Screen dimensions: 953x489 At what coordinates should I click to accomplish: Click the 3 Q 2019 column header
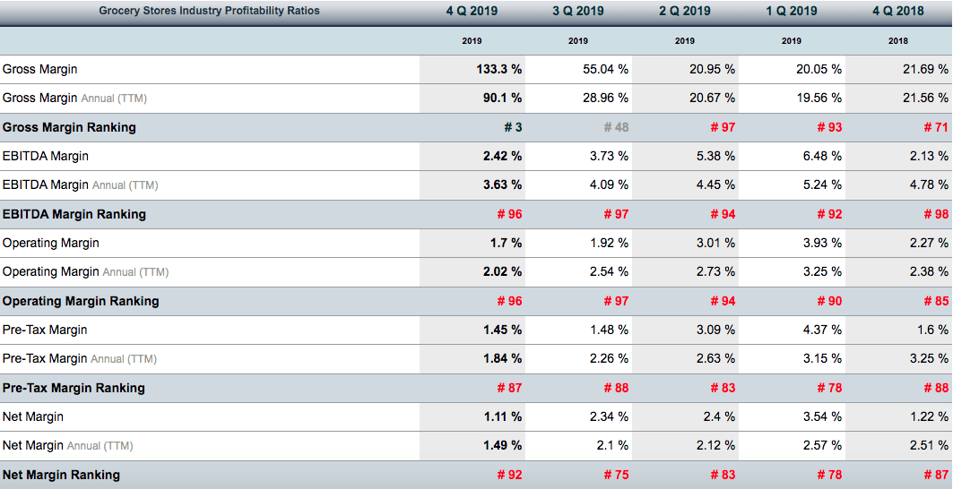coord(578,11)
